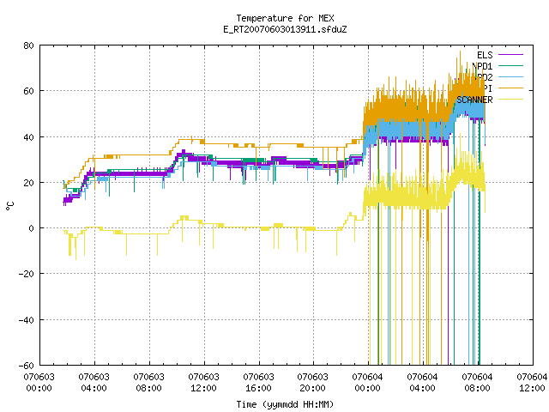Click the green NPD1 legend line sample

coord(510,65)
